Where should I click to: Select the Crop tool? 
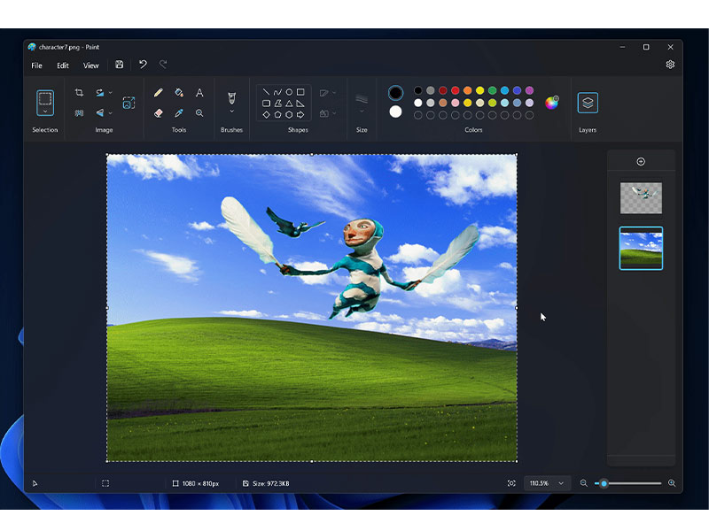(79, 93)
